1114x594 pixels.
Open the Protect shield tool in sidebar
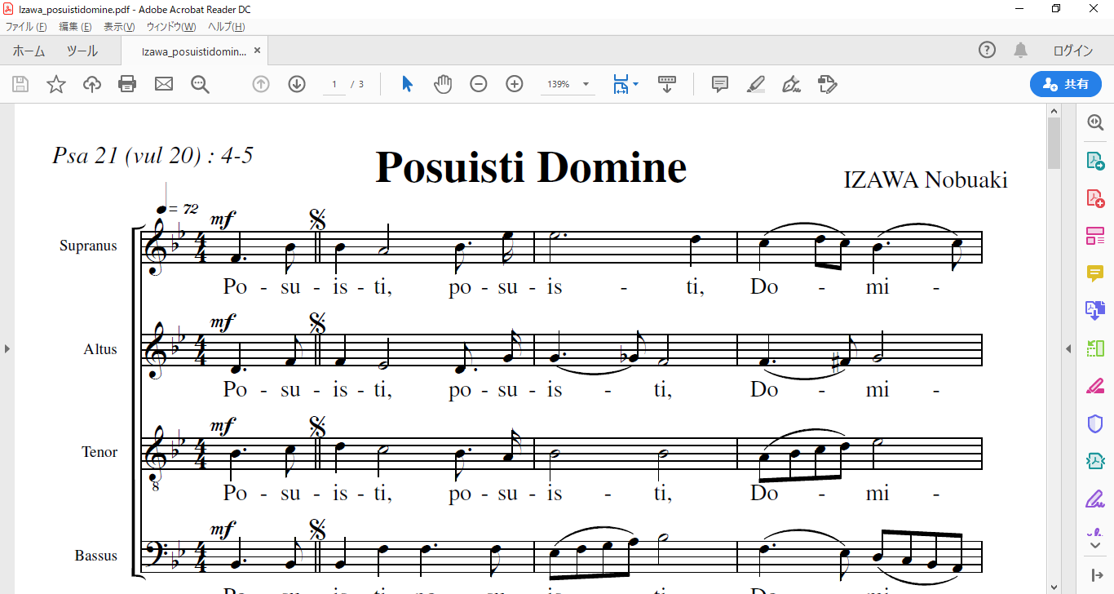(x=1095, y=423)
